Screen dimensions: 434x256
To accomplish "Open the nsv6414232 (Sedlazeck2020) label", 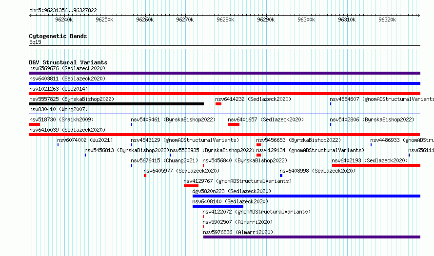I will click(x=253, y=99).
